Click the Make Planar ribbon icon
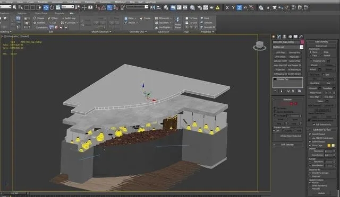The height and width of the screenshot is (197, 340). (178, 23)
